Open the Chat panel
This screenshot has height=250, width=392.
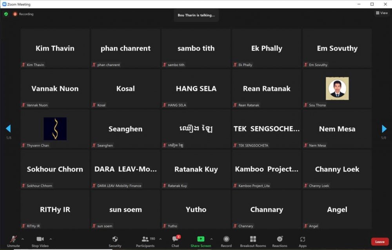click(x=175, y=239)
